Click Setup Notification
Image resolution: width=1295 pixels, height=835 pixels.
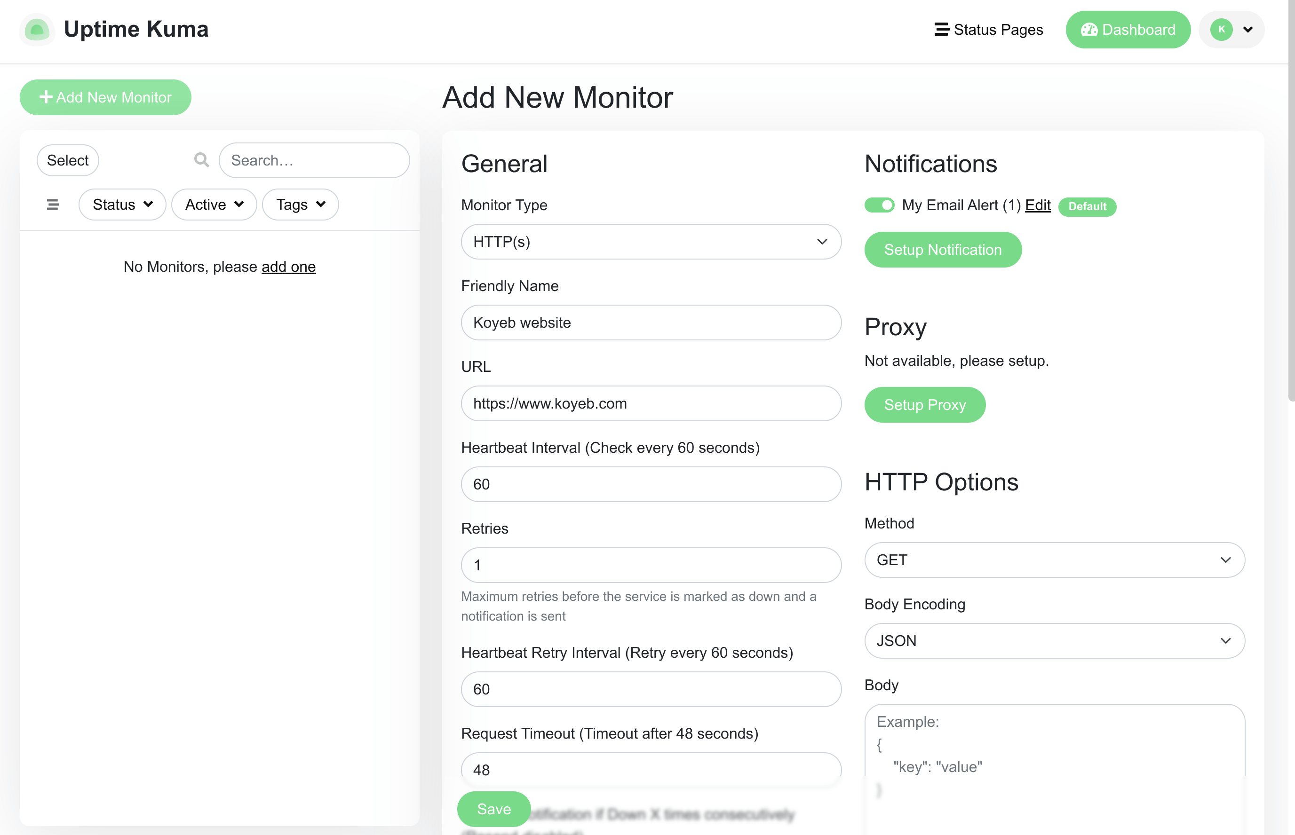(943, 249)
